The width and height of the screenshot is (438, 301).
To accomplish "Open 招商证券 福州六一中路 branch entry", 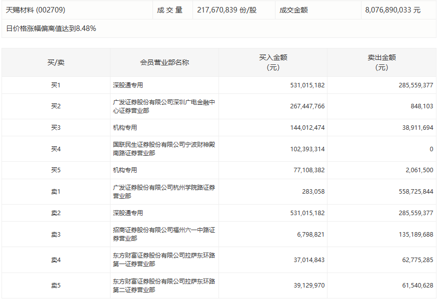I will tap(163, 234).
